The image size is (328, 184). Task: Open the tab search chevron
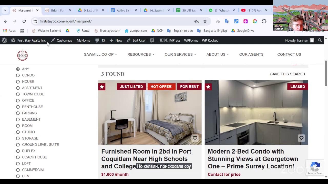coord(5,10)
